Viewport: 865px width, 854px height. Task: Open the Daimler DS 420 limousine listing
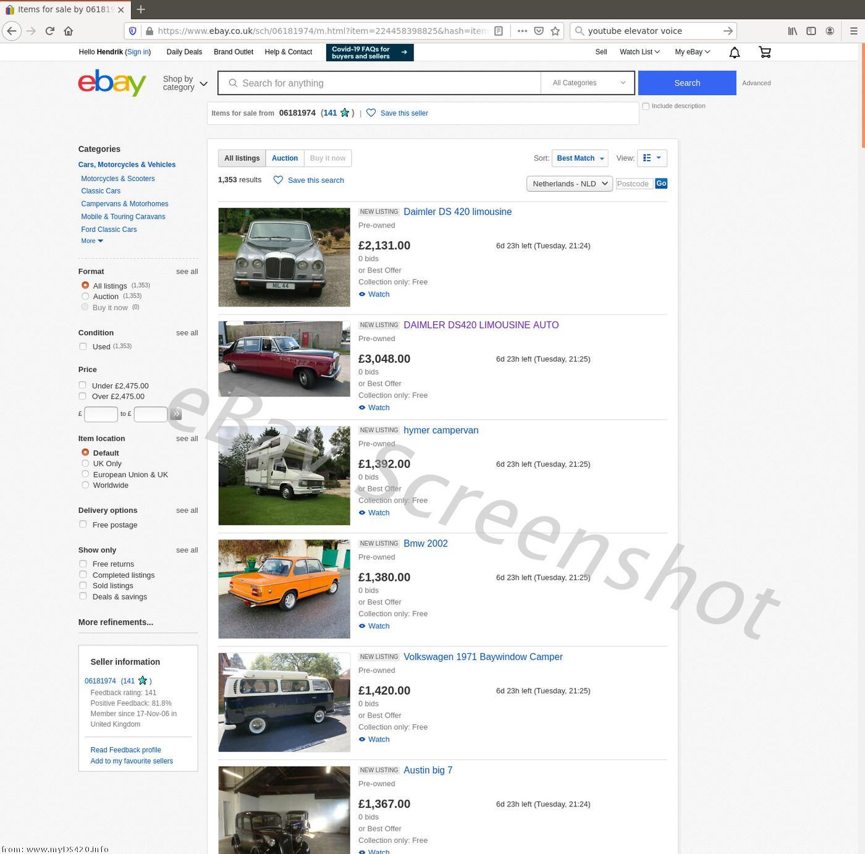[x=457, y=211]
